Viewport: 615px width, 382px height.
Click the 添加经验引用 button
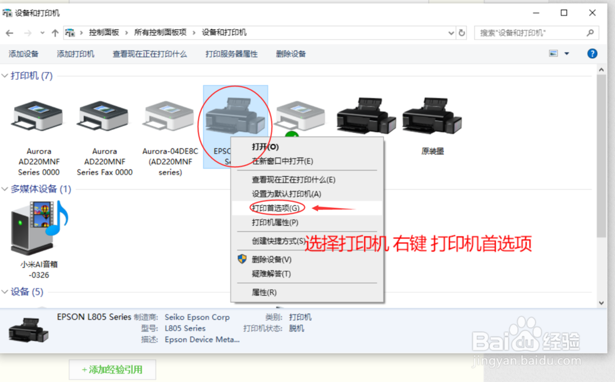113,369
